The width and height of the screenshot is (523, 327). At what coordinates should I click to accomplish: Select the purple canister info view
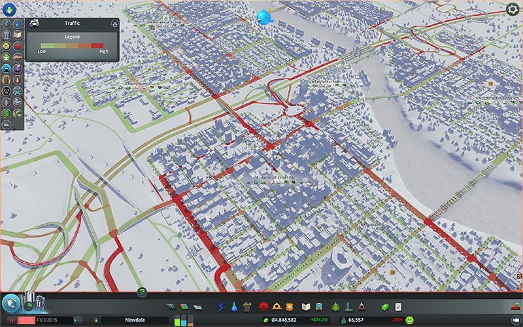18,69
